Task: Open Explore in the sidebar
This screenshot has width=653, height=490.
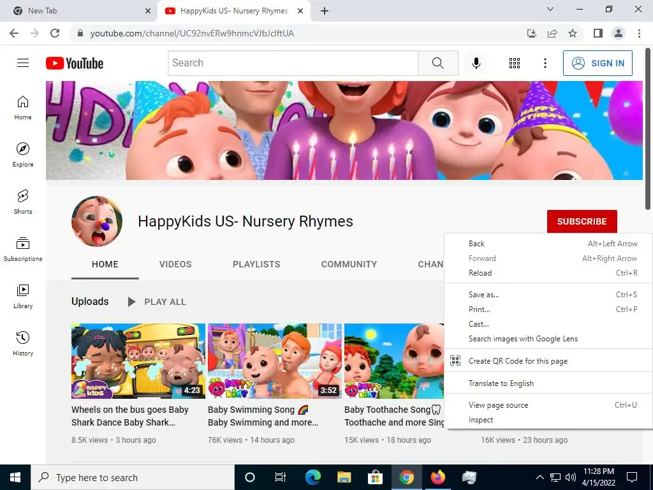Action: (23, 154)
